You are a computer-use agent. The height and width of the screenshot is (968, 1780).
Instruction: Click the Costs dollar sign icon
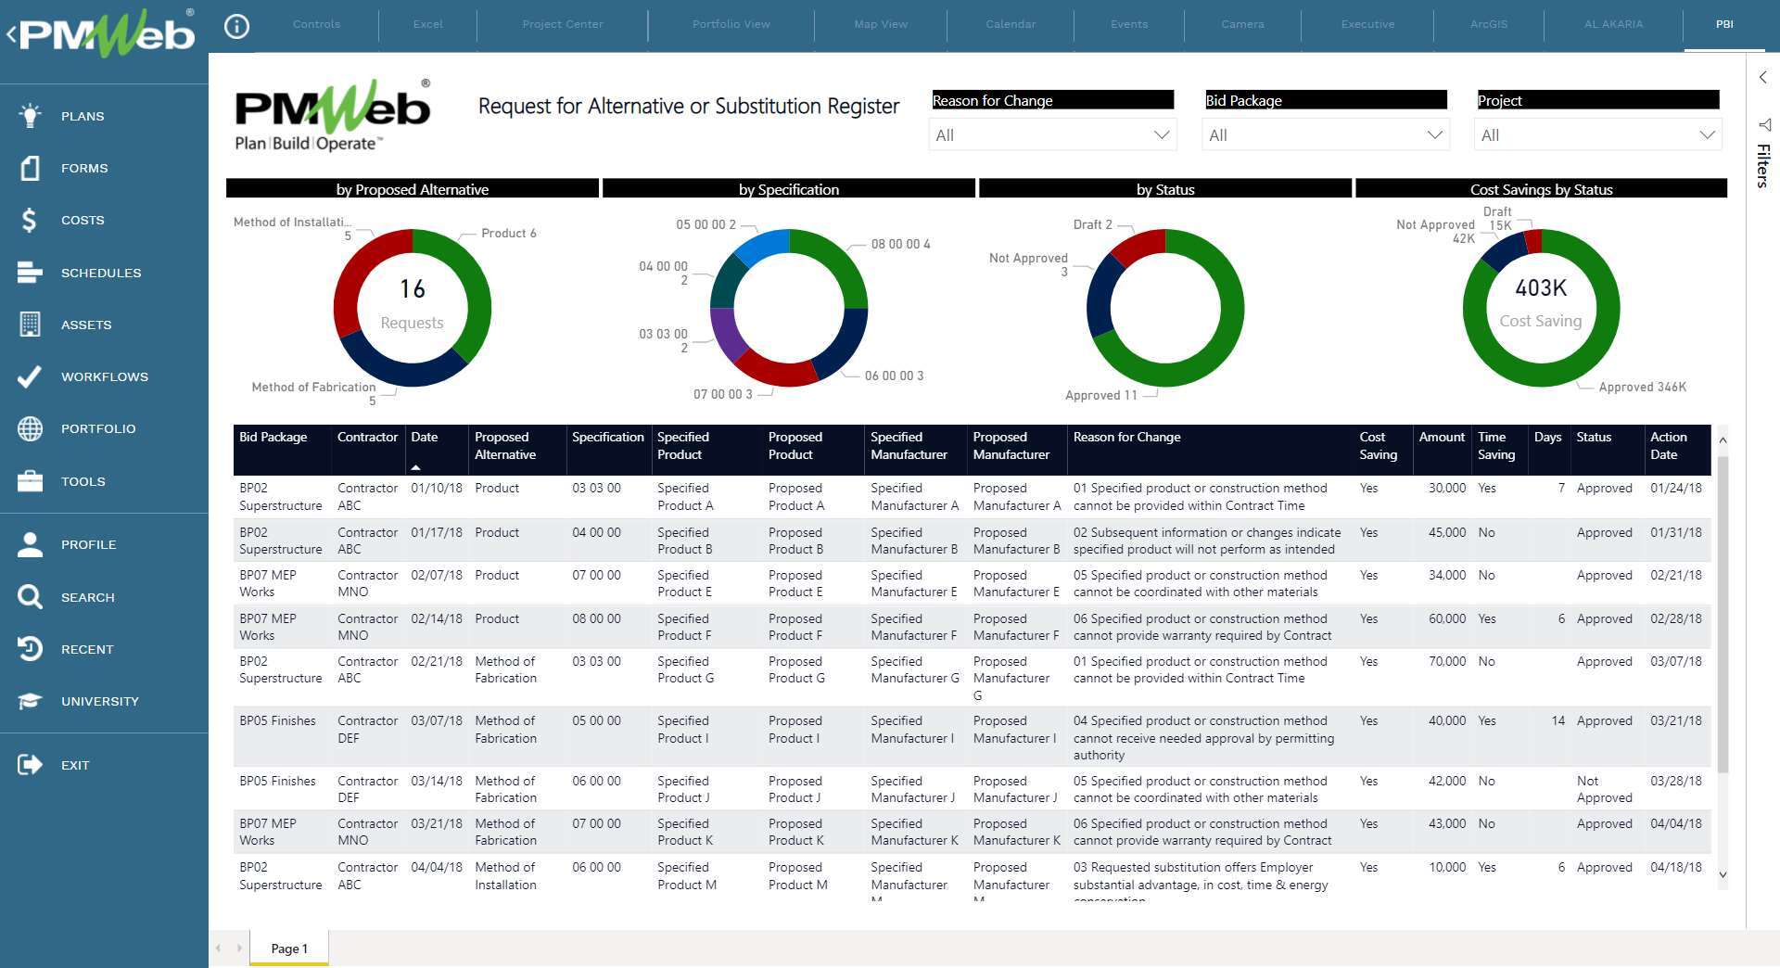click(x=31, y=220)
